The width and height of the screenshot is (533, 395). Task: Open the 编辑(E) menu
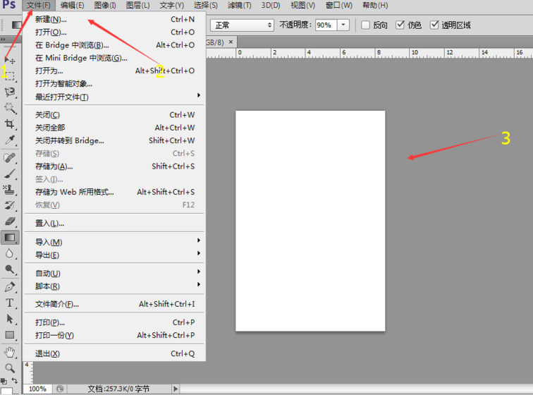tap(72, 6)
